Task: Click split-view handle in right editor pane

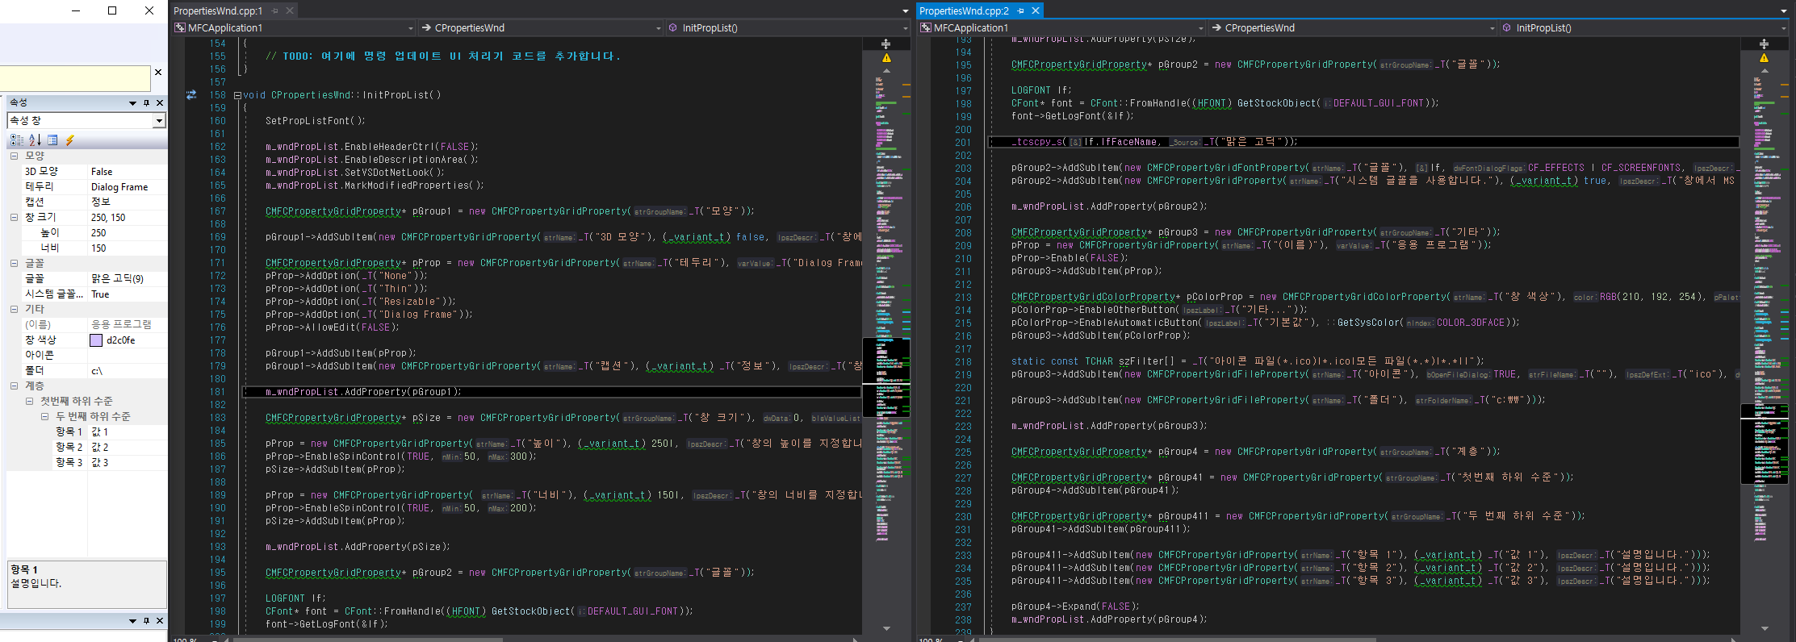Action: pos(1764,44)
